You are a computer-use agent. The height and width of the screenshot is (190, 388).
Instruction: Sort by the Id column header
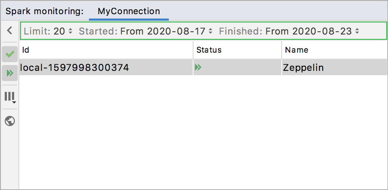click(x=105, y=50)
